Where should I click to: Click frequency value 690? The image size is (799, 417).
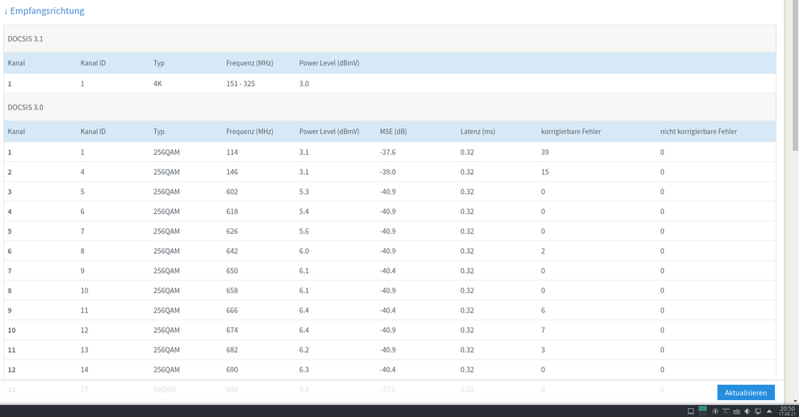[232, 370]
